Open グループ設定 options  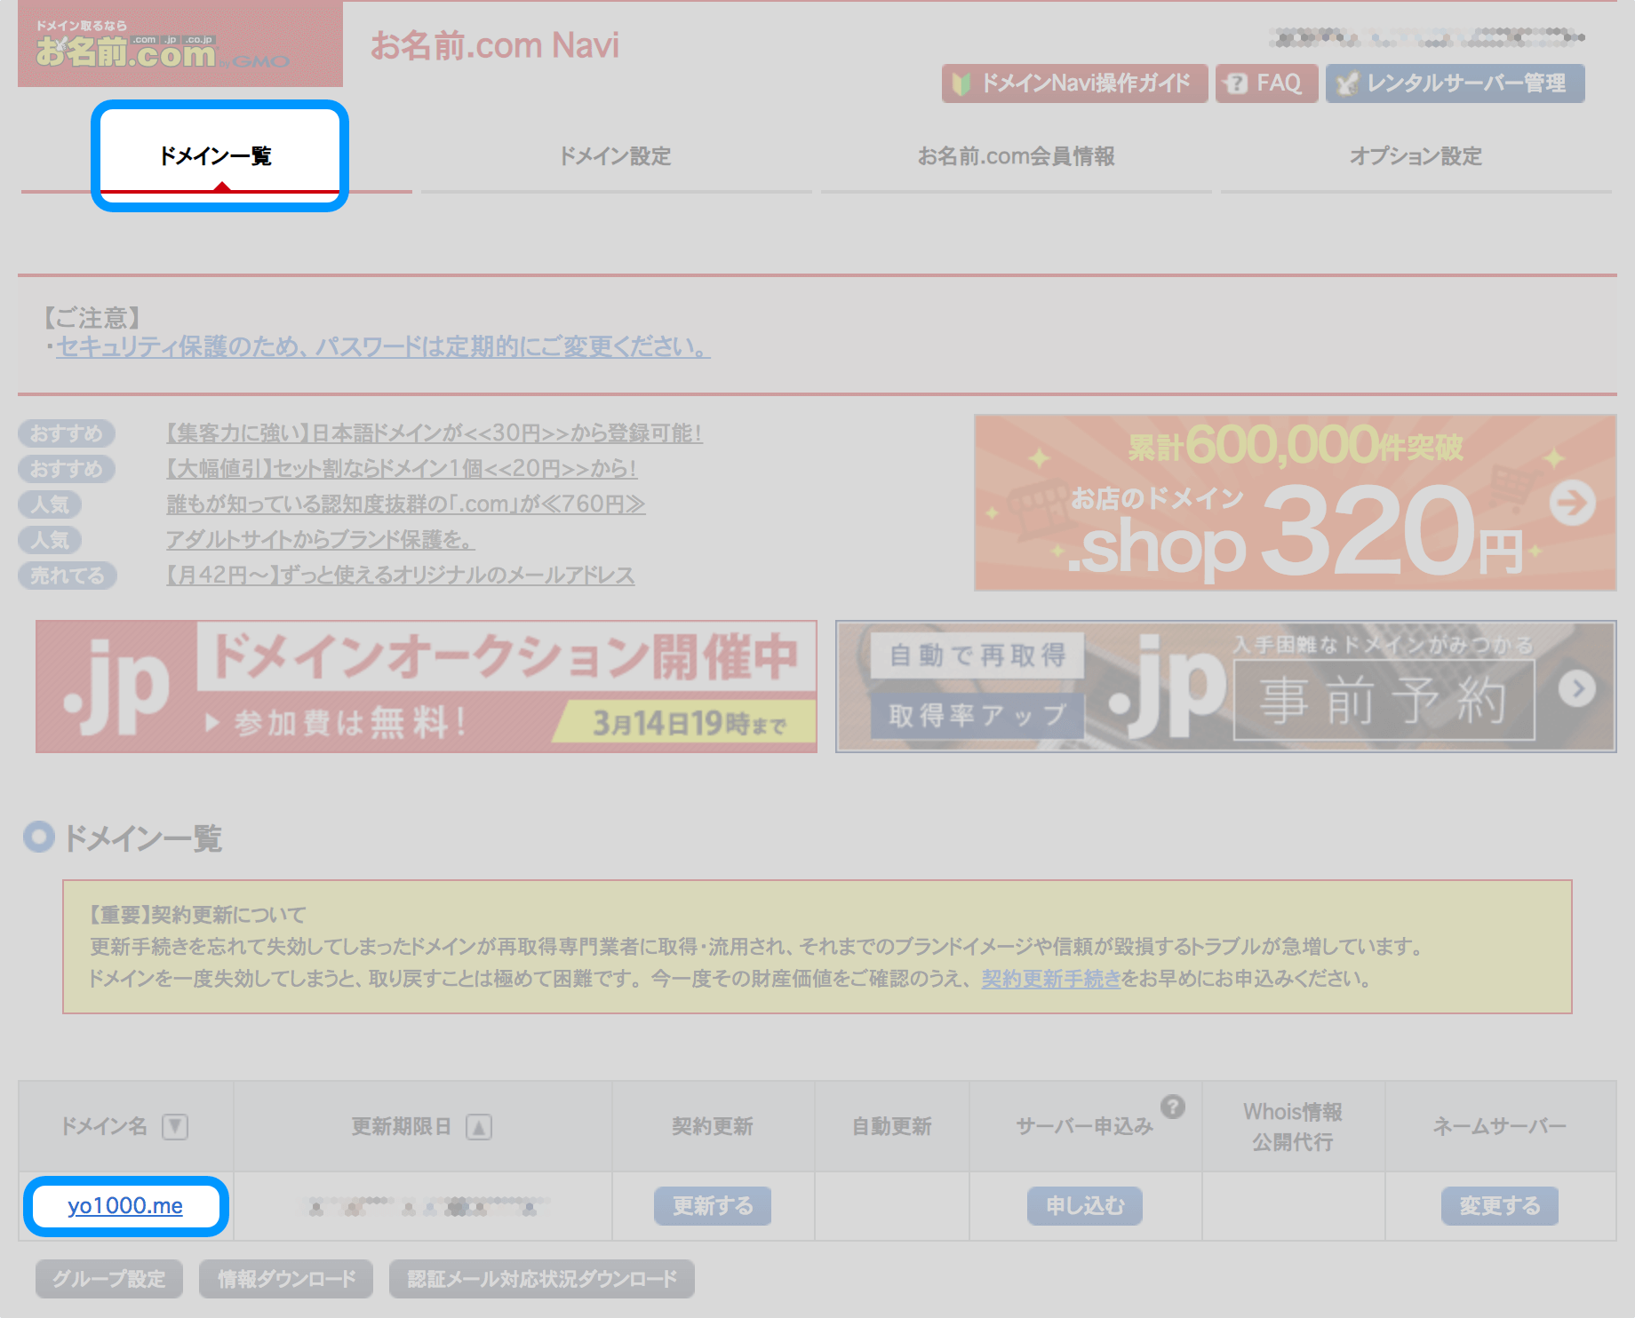108,1279
